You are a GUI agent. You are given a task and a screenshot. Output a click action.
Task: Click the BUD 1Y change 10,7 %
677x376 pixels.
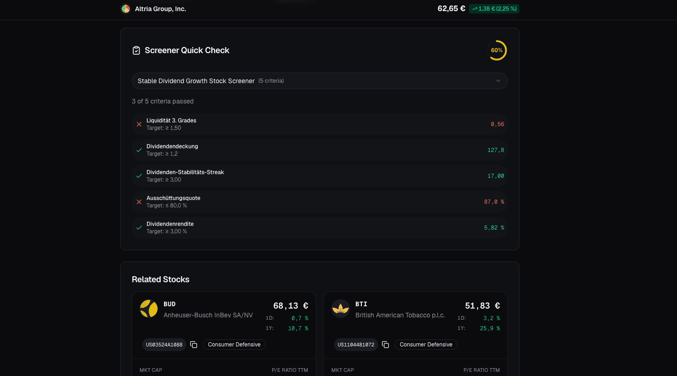tap(298, 328)
